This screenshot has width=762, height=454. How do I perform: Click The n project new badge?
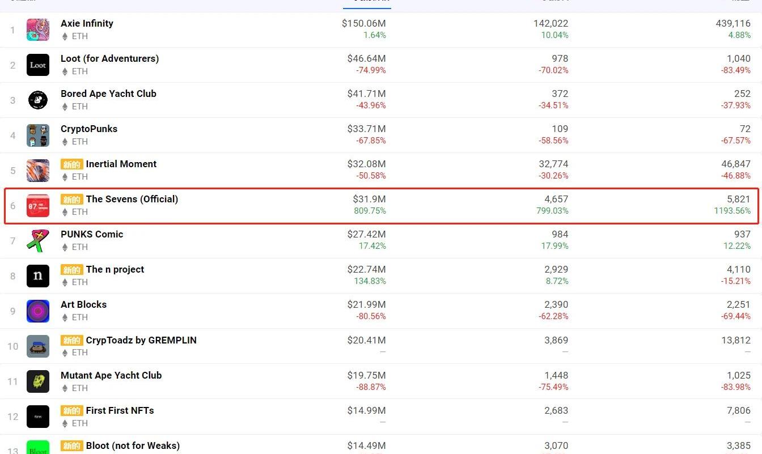(72, 270)
